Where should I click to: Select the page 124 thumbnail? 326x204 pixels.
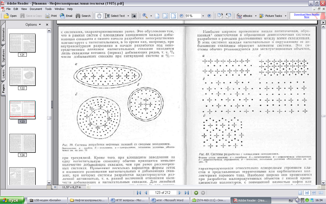22,143
